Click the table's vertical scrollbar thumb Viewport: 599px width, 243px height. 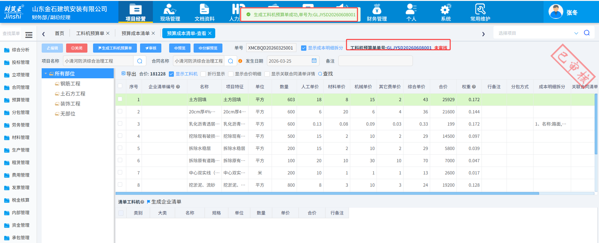596,124
